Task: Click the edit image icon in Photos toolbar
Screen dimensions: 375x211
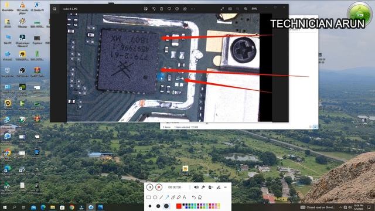Action: 146,9
